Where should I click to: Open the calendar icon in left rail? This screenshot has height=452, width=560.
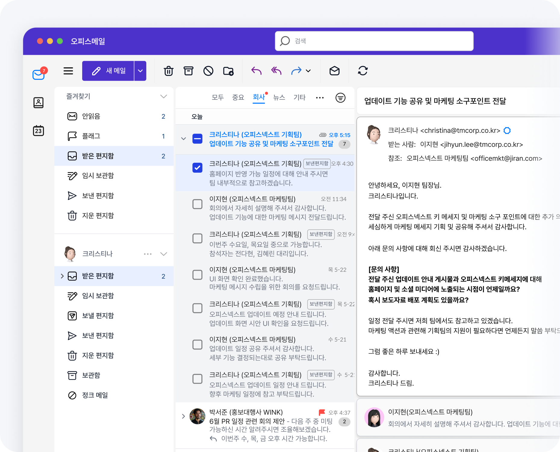pos(39,131)
